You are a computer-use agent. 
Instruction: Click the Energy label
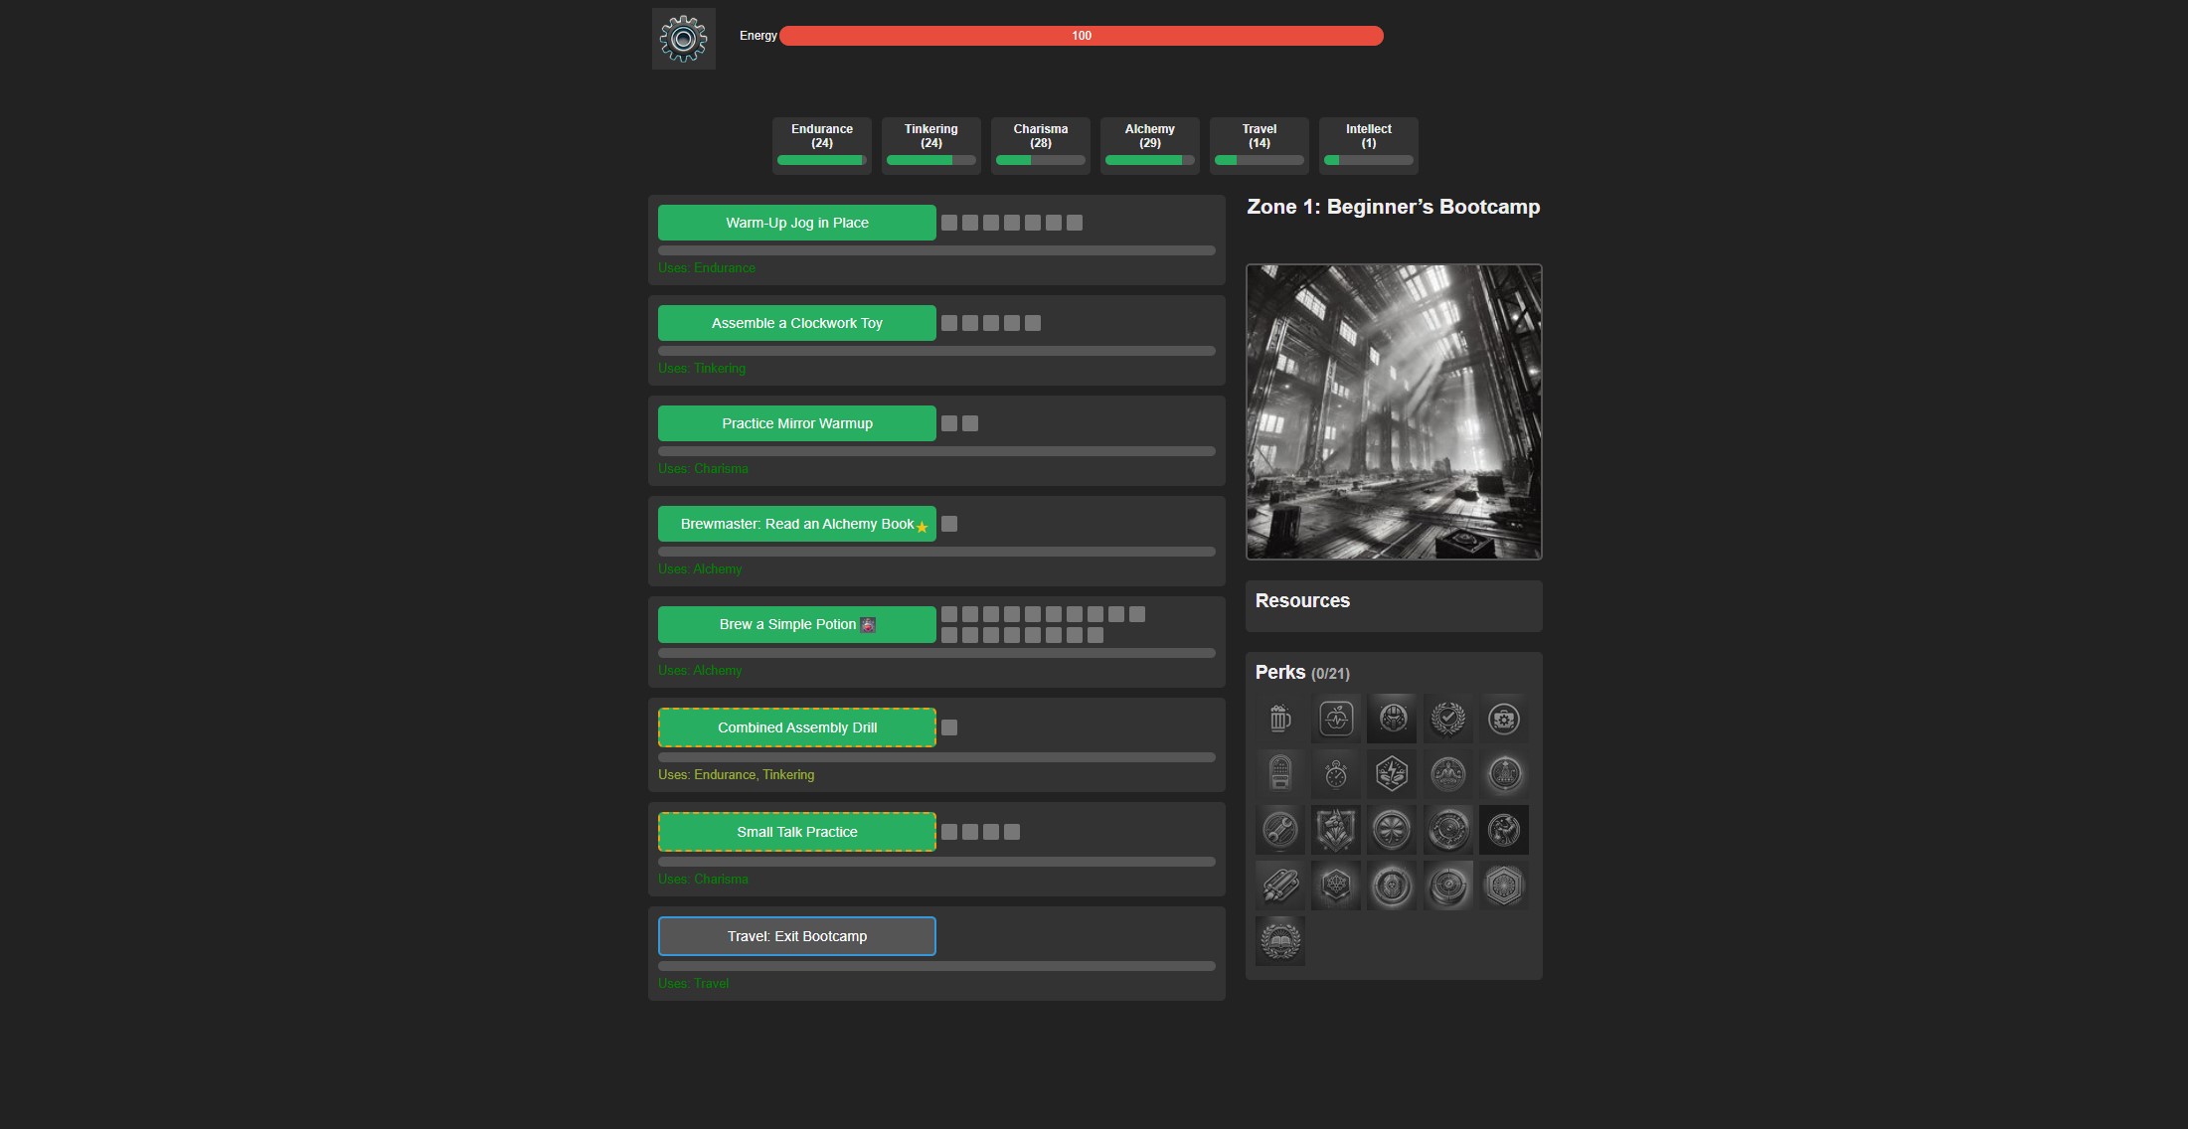(757, 36)
